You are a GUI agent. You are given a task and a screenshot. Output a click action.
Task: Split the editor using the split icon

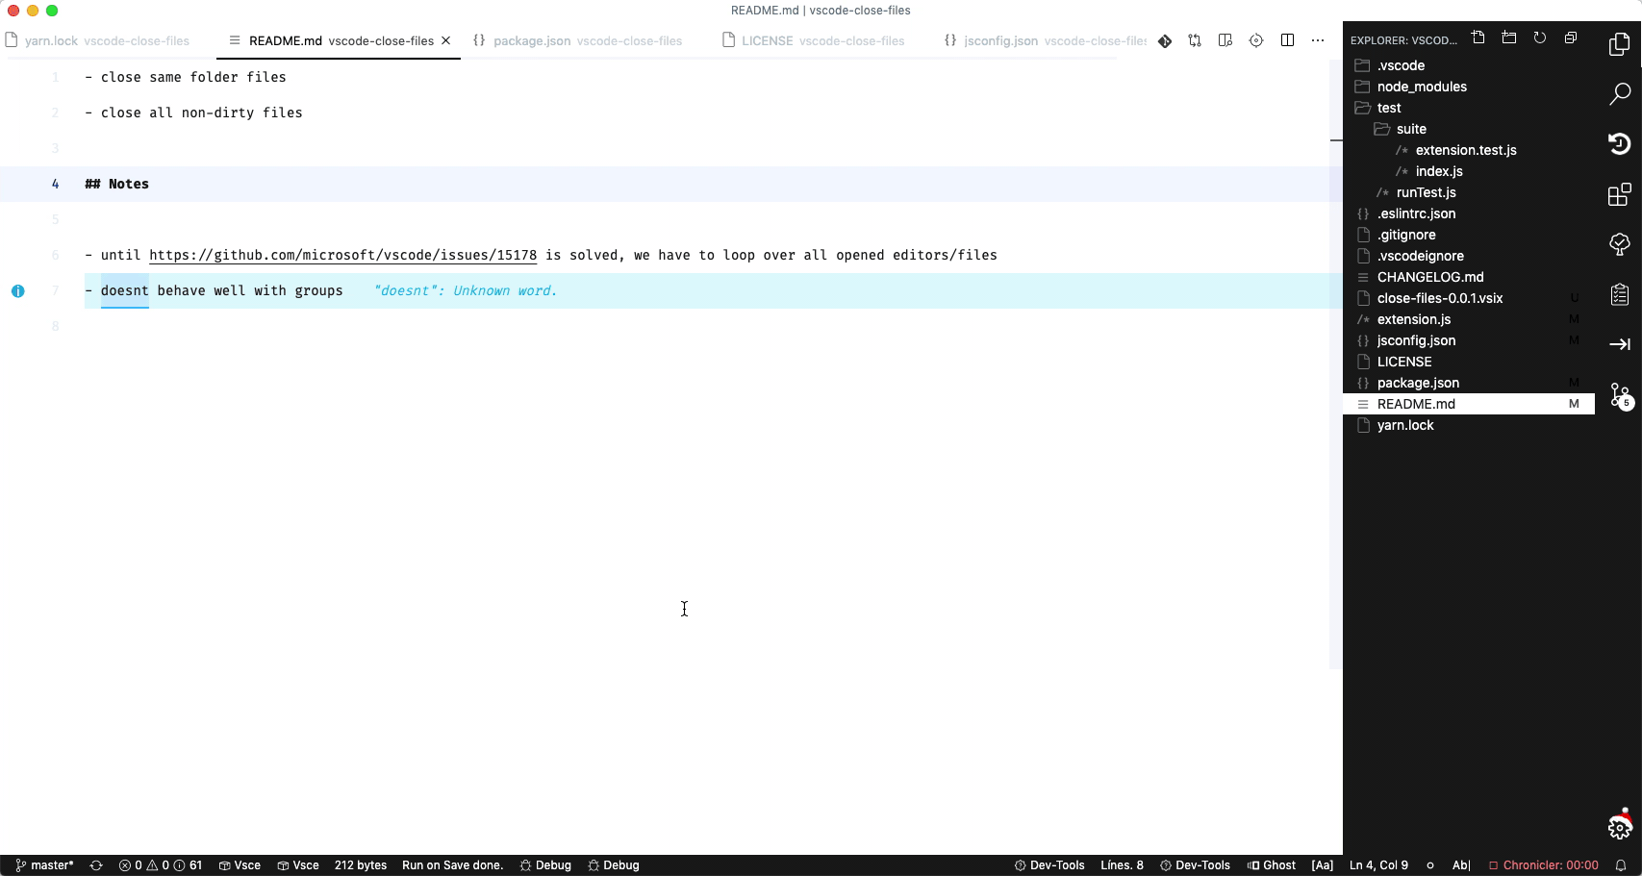click(1287, 40)
